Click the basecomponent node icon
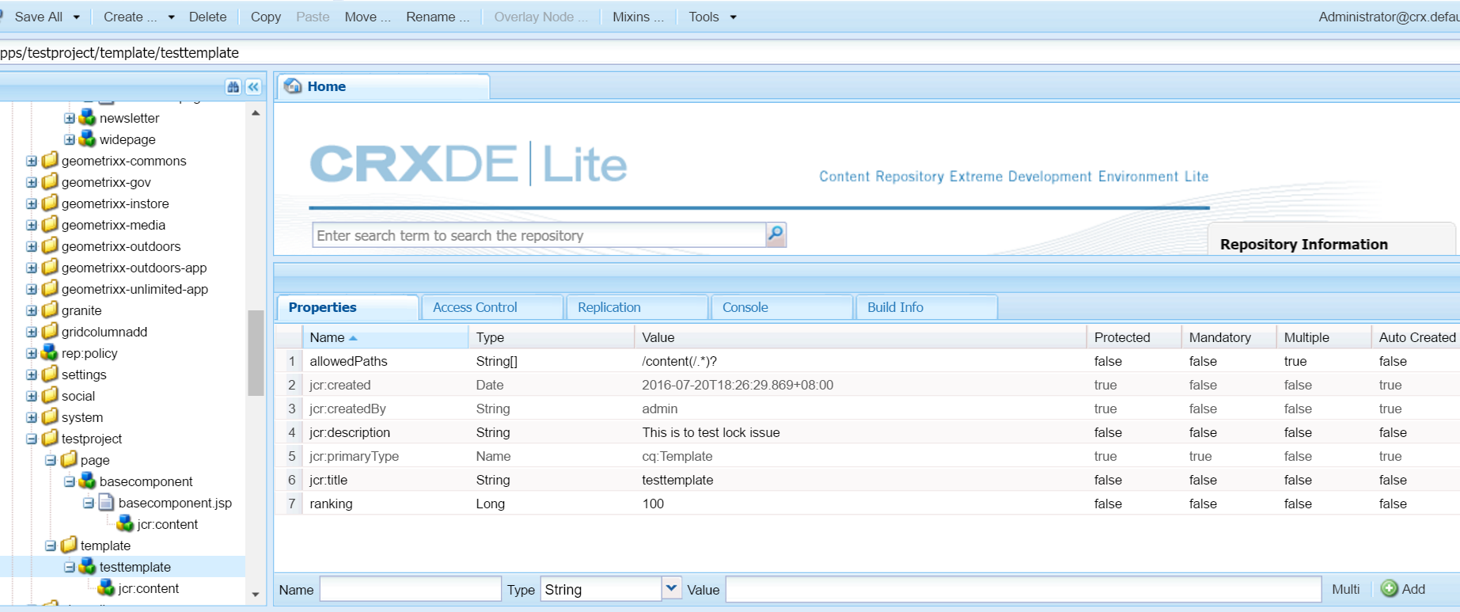The image size is (1460, 612). pos(87,481)
